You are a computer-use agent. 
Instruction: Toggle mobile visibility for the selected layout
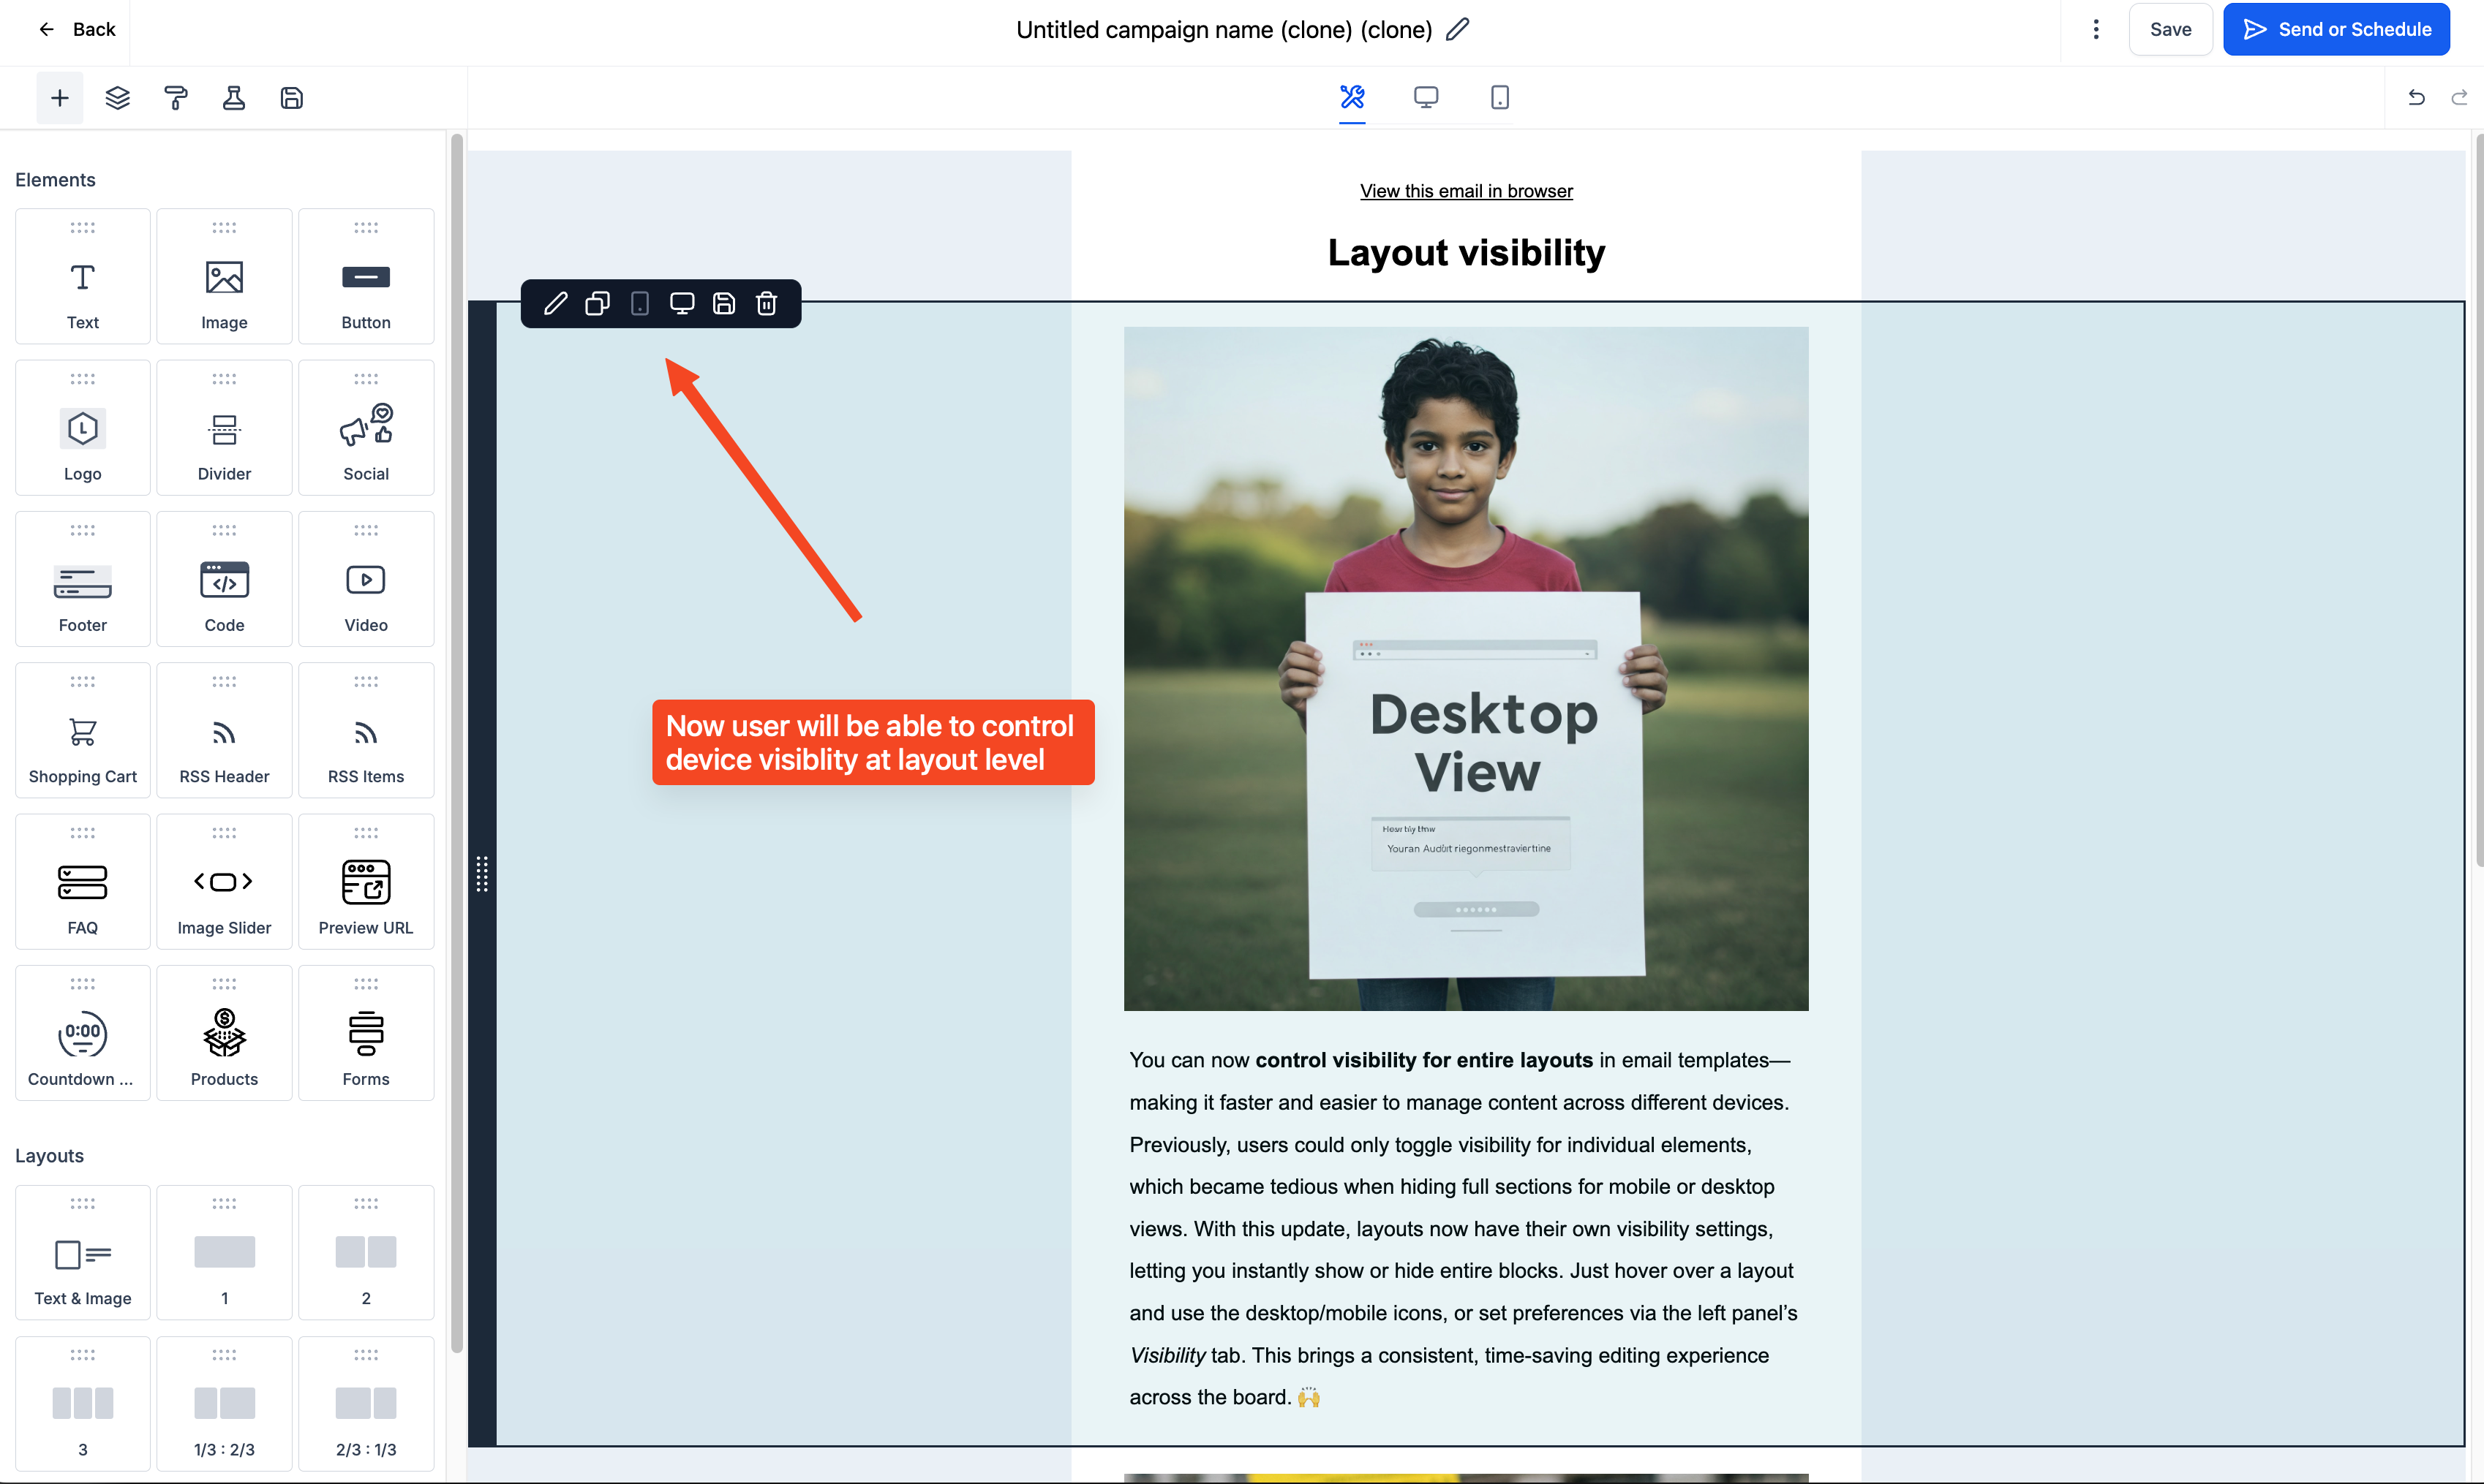click(639, 303)
